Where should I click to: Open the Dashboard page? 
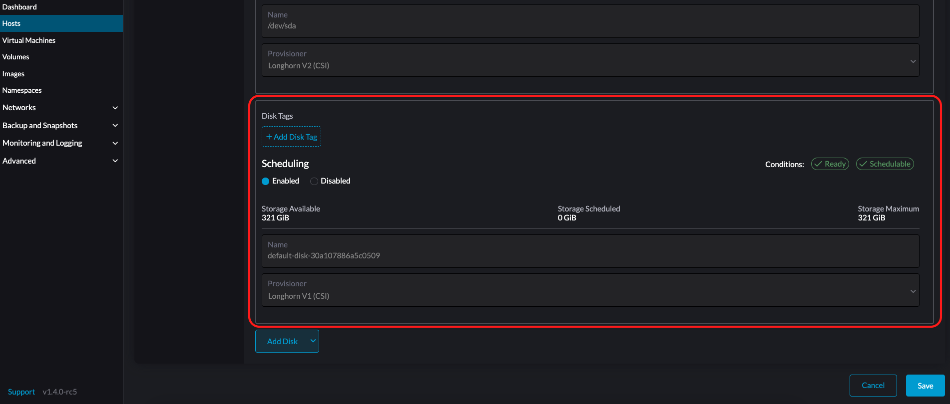pos(19,7)
